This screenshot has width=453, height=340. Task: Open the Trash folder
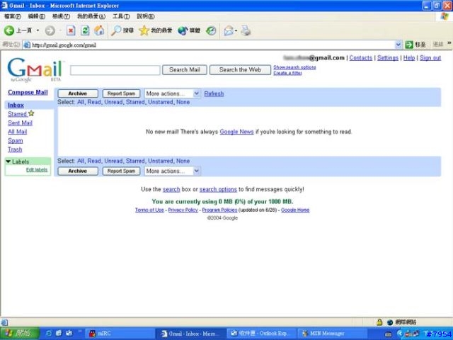point(15,149)
